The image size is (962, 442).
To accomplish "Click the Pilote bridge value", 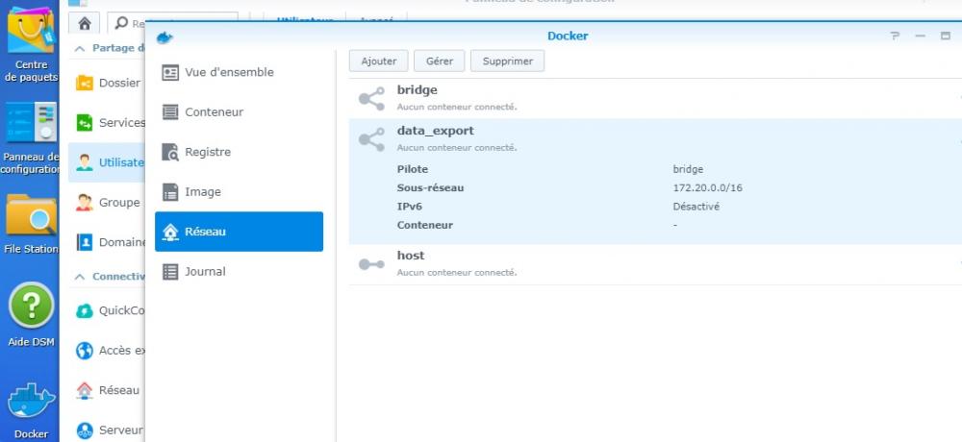I will (x=688, y=169).
